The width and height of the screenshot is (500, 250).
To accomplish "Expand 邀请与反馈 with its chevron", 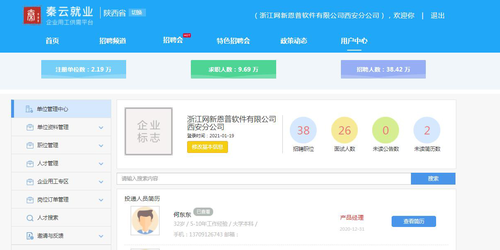I will (x=101, y=236).
